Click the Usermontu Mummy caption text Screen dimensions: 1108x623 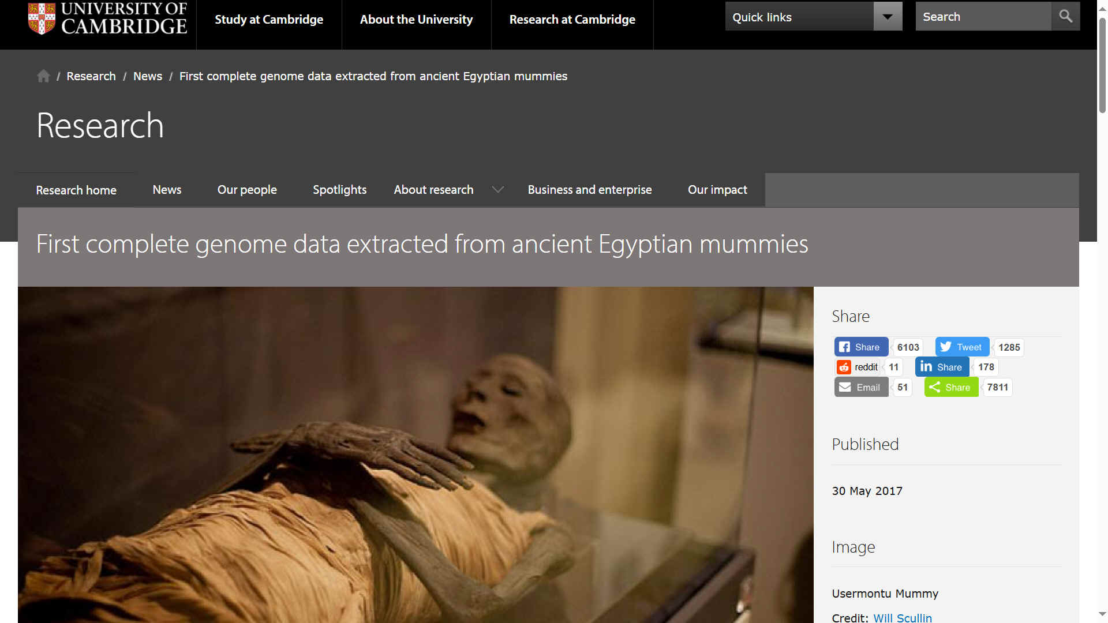point(885,594)
